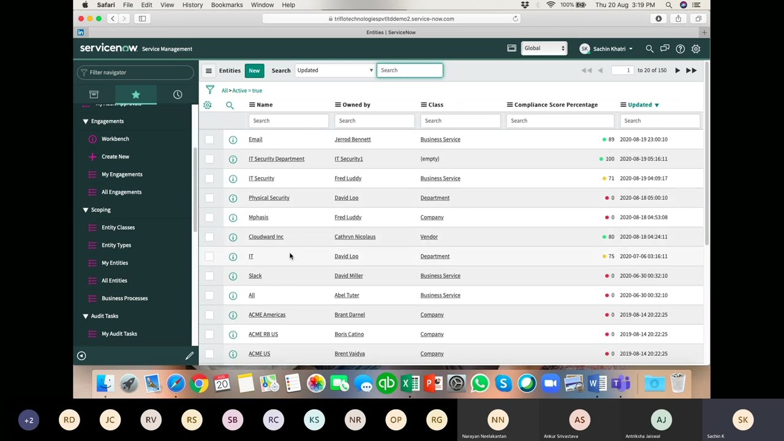Click the Name column search field
The width and height of the screenshot is (784, 441).
(289, 121)
